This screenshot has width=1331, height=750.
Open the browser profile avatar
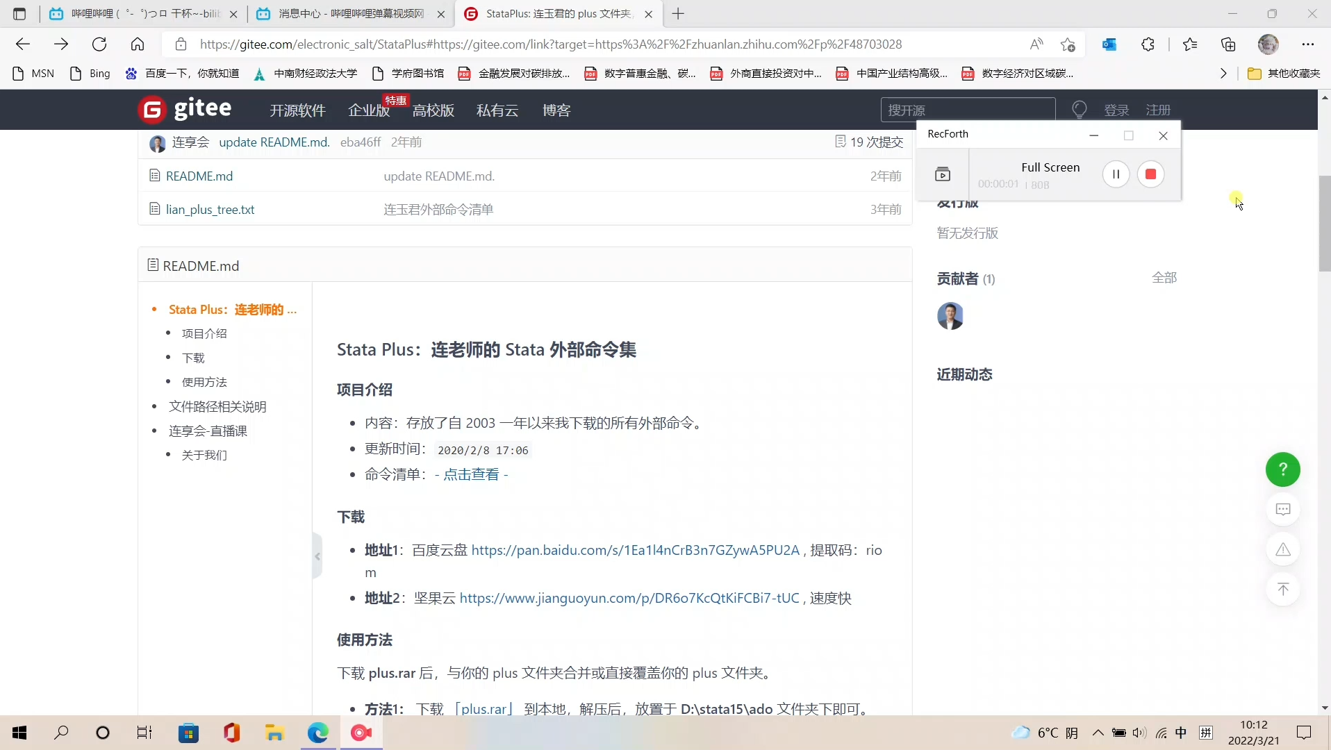pos(1268,44)
